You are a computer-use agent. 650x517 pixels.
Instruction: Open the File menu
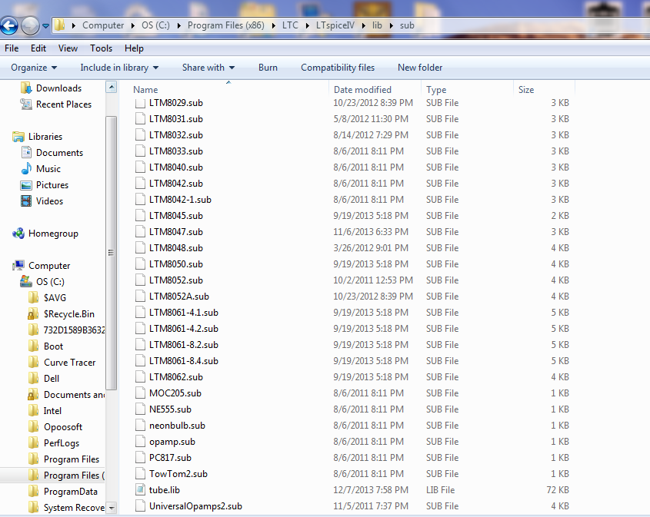click(12, 48)
